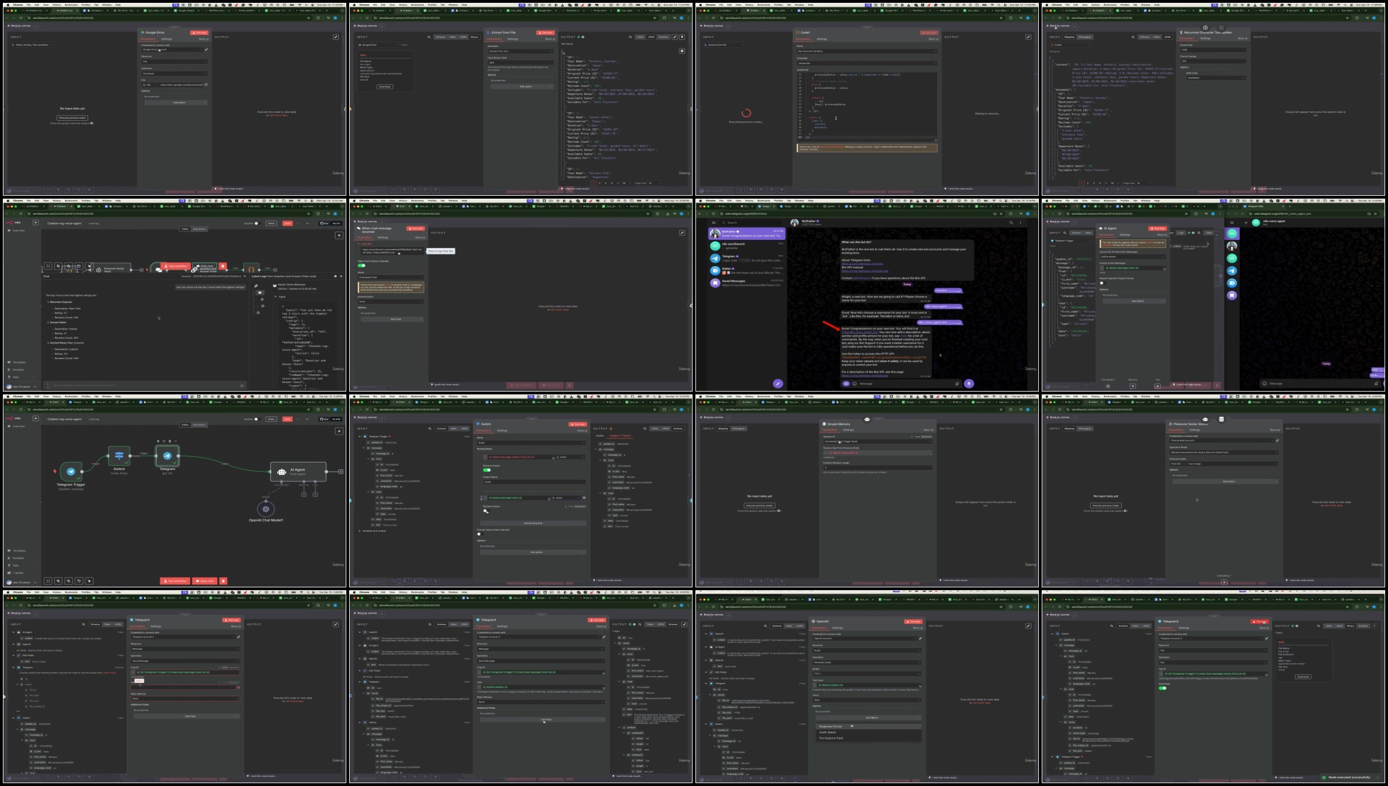The image size is (1388, 786).
Task: Select Audio output tab in Switch node
Action: click(600, 436)
